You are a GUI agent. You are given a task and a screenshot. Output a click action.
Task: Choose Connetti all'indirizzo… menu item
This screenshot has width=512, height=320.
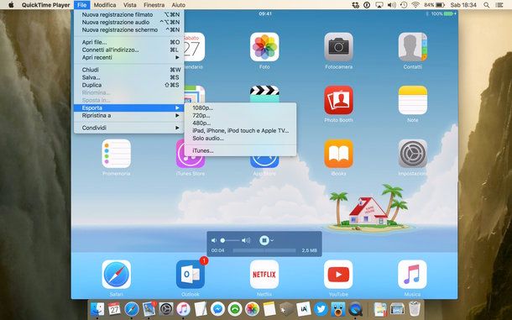coord(128,50)
